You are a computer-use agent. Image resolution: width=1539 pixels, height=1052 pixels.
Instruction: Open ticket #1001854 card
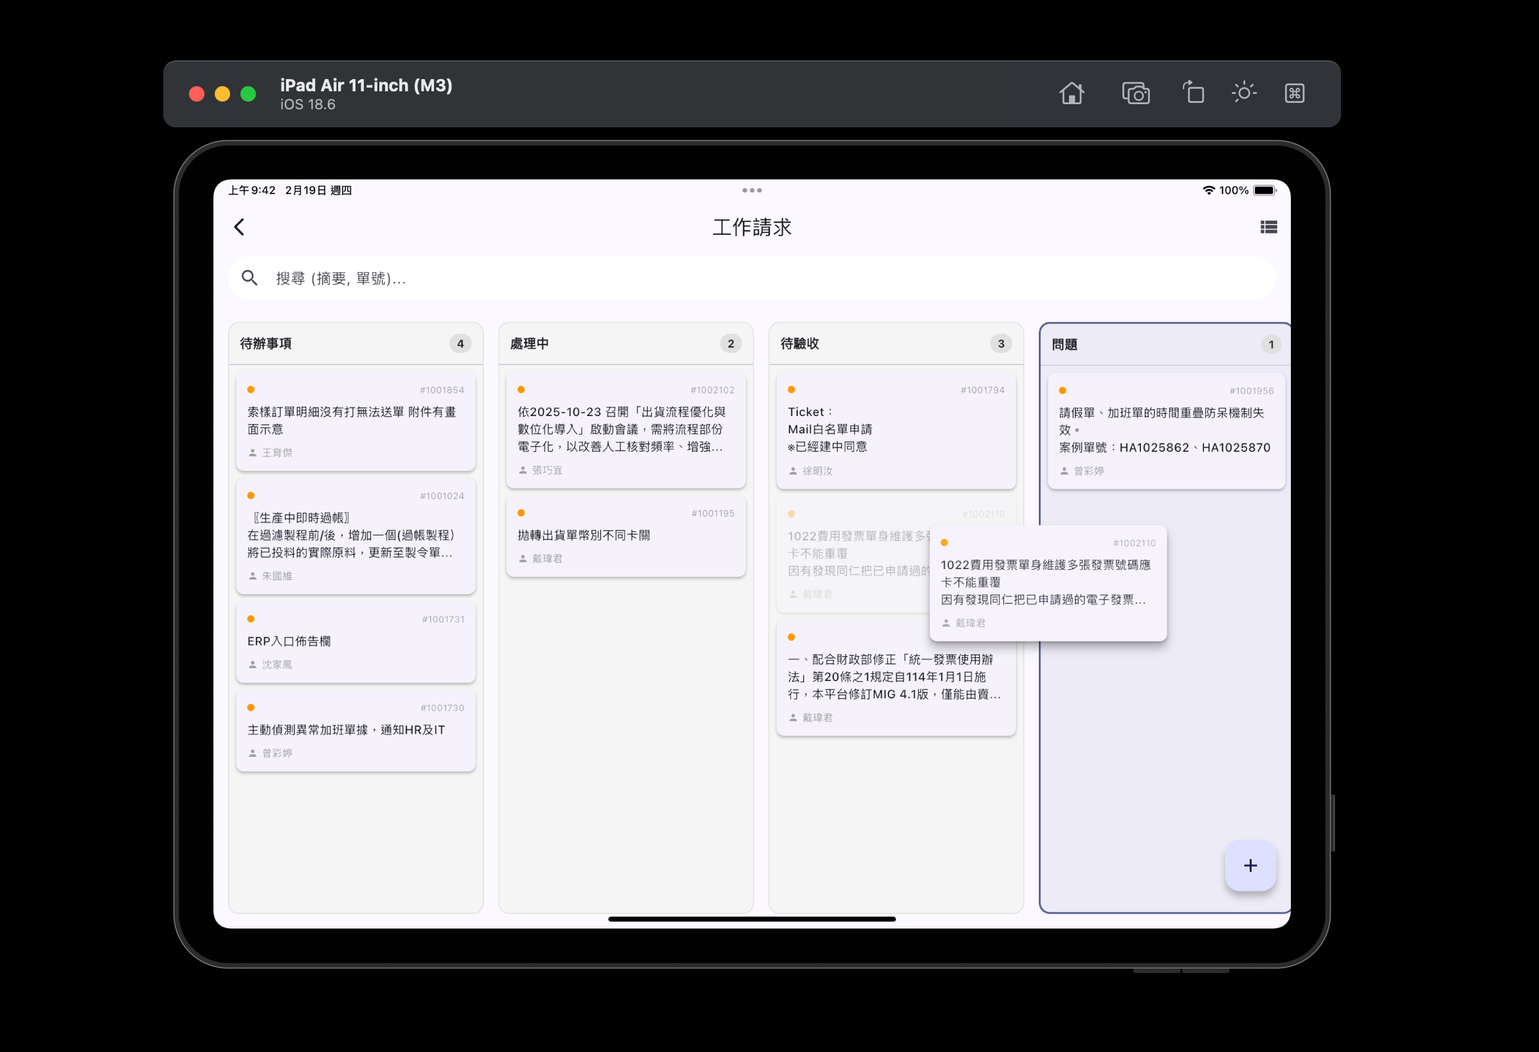click(355, 421)
